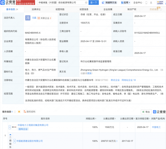Click the 查一下 search button
166x149 pixels.
(94, 2)
